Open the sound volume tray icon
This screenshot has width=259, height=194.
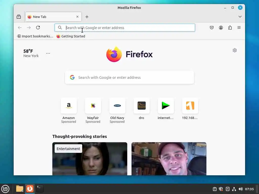coord(241,189)
